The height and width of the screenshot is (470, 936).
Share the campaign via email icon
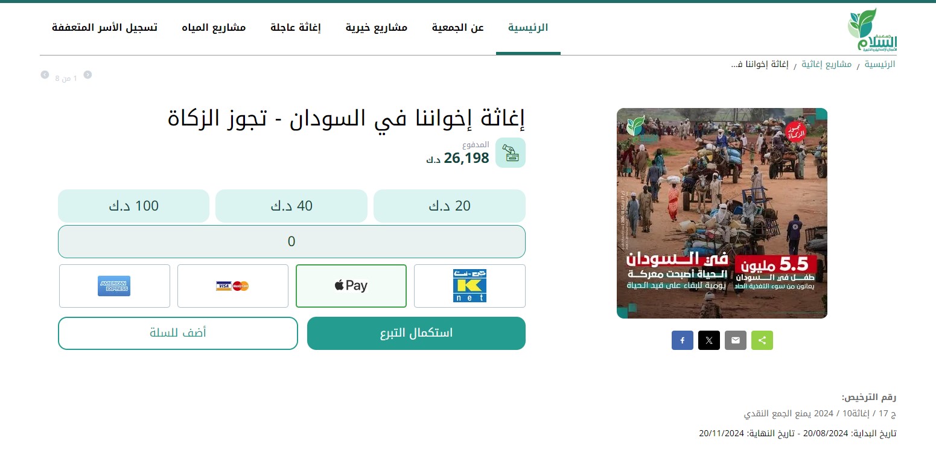(736, 340)
